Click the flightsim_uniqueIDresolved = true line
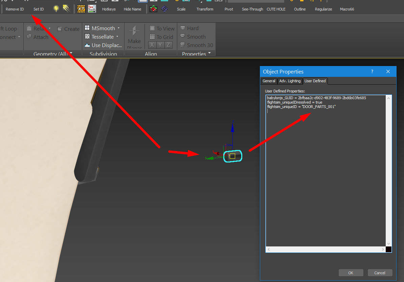This screenshot has width=404, height=282. (x=294, y=102)
